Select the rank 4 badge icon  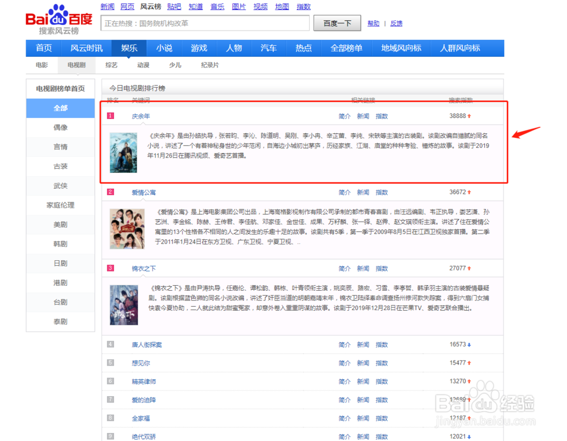point(111,344)
